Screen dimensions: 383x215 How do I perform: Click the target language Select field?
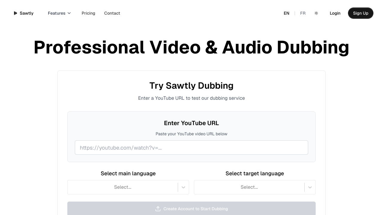(x=249, y=187)
